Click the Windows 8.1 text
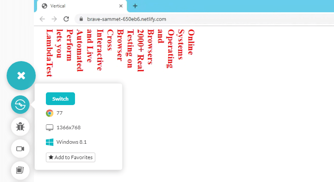The image size is (334, 182). [x=71, y=142]
